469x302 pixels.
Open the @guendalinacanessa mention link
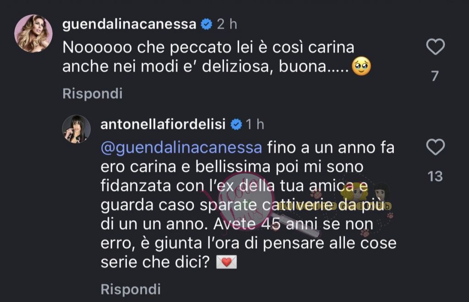click(181, 148)
